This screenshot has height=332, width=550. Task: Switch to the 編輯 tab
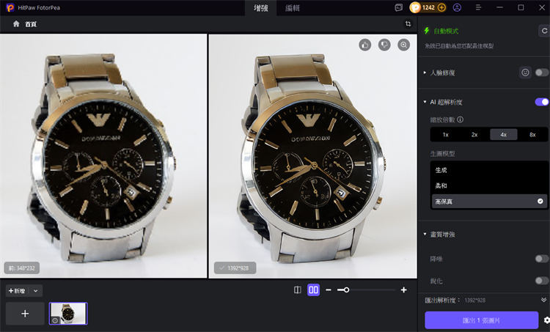click(292, 7)
